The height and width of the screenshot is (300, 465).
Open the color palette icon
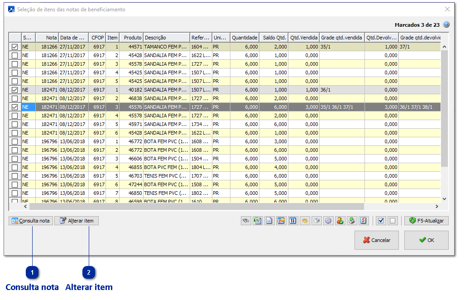coord(305,221)
